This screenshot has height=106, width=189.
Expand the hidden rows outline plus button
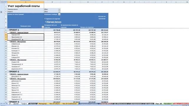(x=1, y=12)
